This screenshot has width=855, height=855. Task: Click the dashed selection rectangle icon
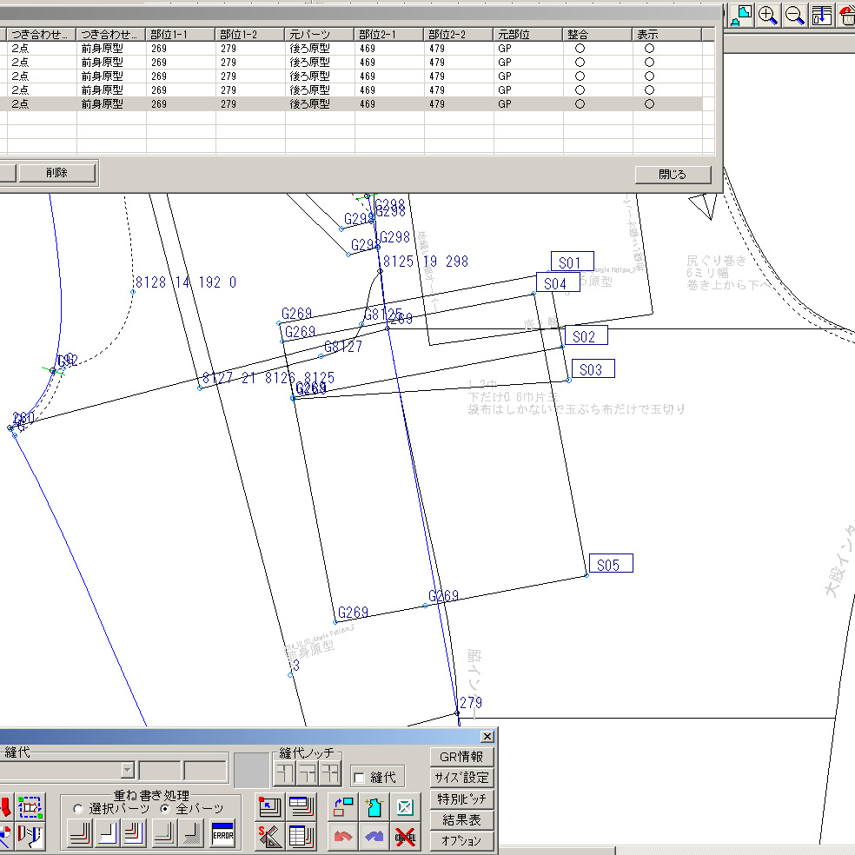click(30, 806)
